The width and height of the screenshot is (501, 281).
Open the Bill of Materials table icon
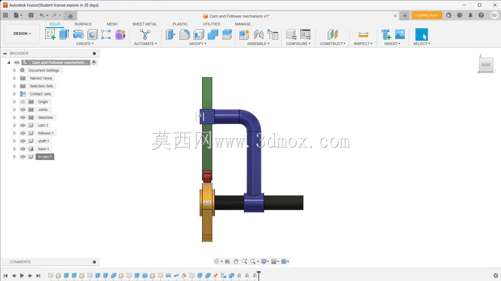coord(273,34)
